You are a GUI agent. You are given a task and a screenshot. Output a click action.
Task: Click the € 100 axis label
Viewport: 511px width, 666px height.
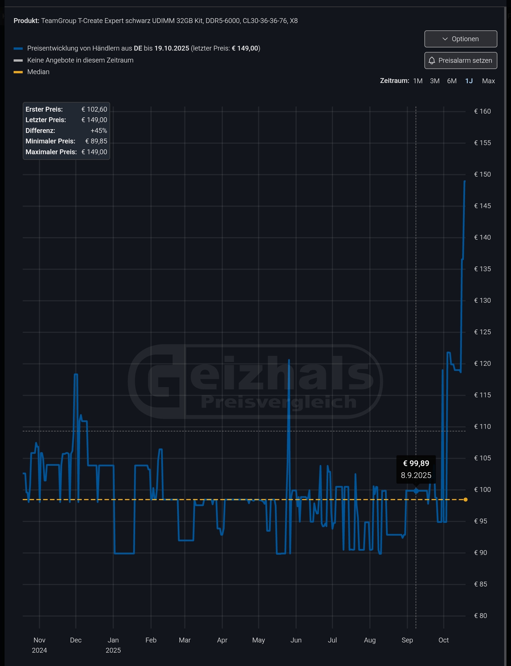coord(482,490)
